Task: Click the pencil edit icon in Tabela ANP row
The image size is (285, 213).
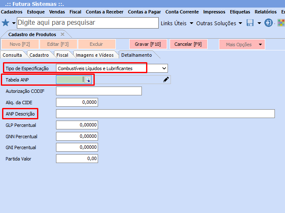Action: (166, 79)
